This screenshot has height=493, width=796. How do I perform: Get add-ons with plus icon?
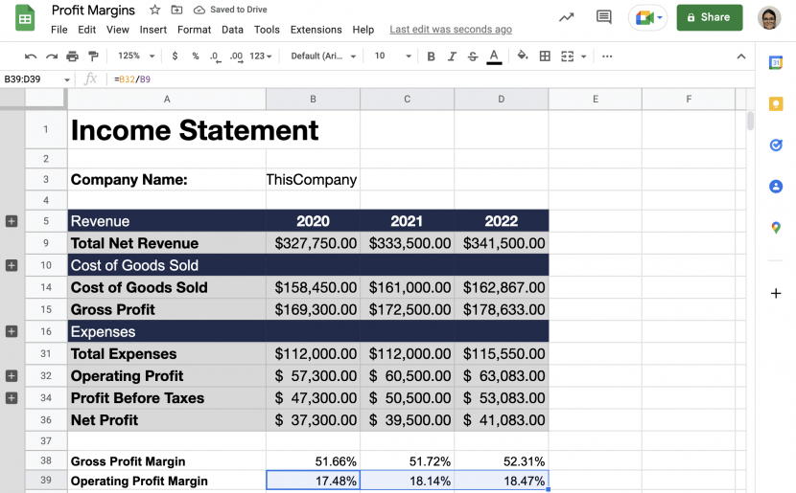click(x=776, y=293)
